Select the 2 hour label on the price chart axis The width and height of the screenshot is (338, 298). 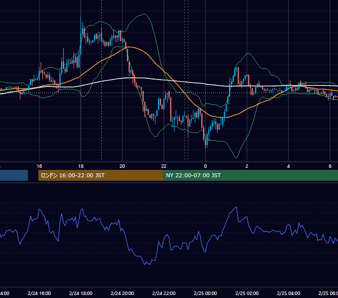[247, 166]
